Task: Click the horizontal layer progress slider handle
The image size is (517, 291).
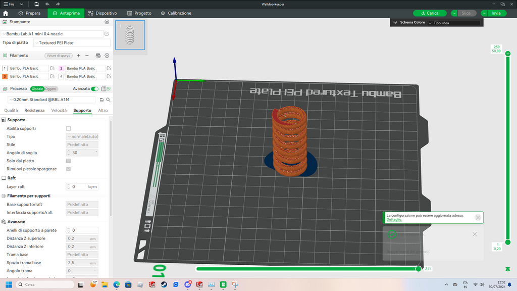Action: pos(419,269)
